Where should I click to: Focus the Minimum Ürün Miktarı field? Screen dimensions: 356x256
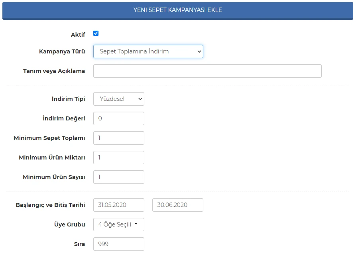118,157
